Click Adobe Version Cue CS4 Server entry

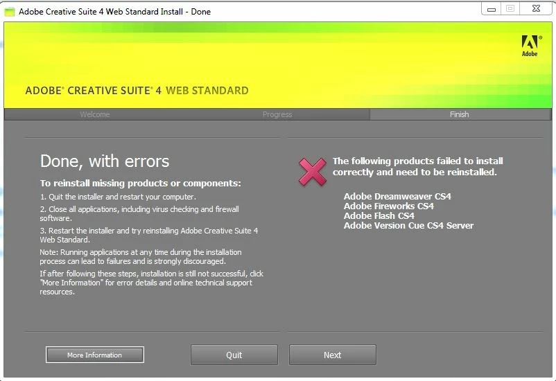point(408,226)
